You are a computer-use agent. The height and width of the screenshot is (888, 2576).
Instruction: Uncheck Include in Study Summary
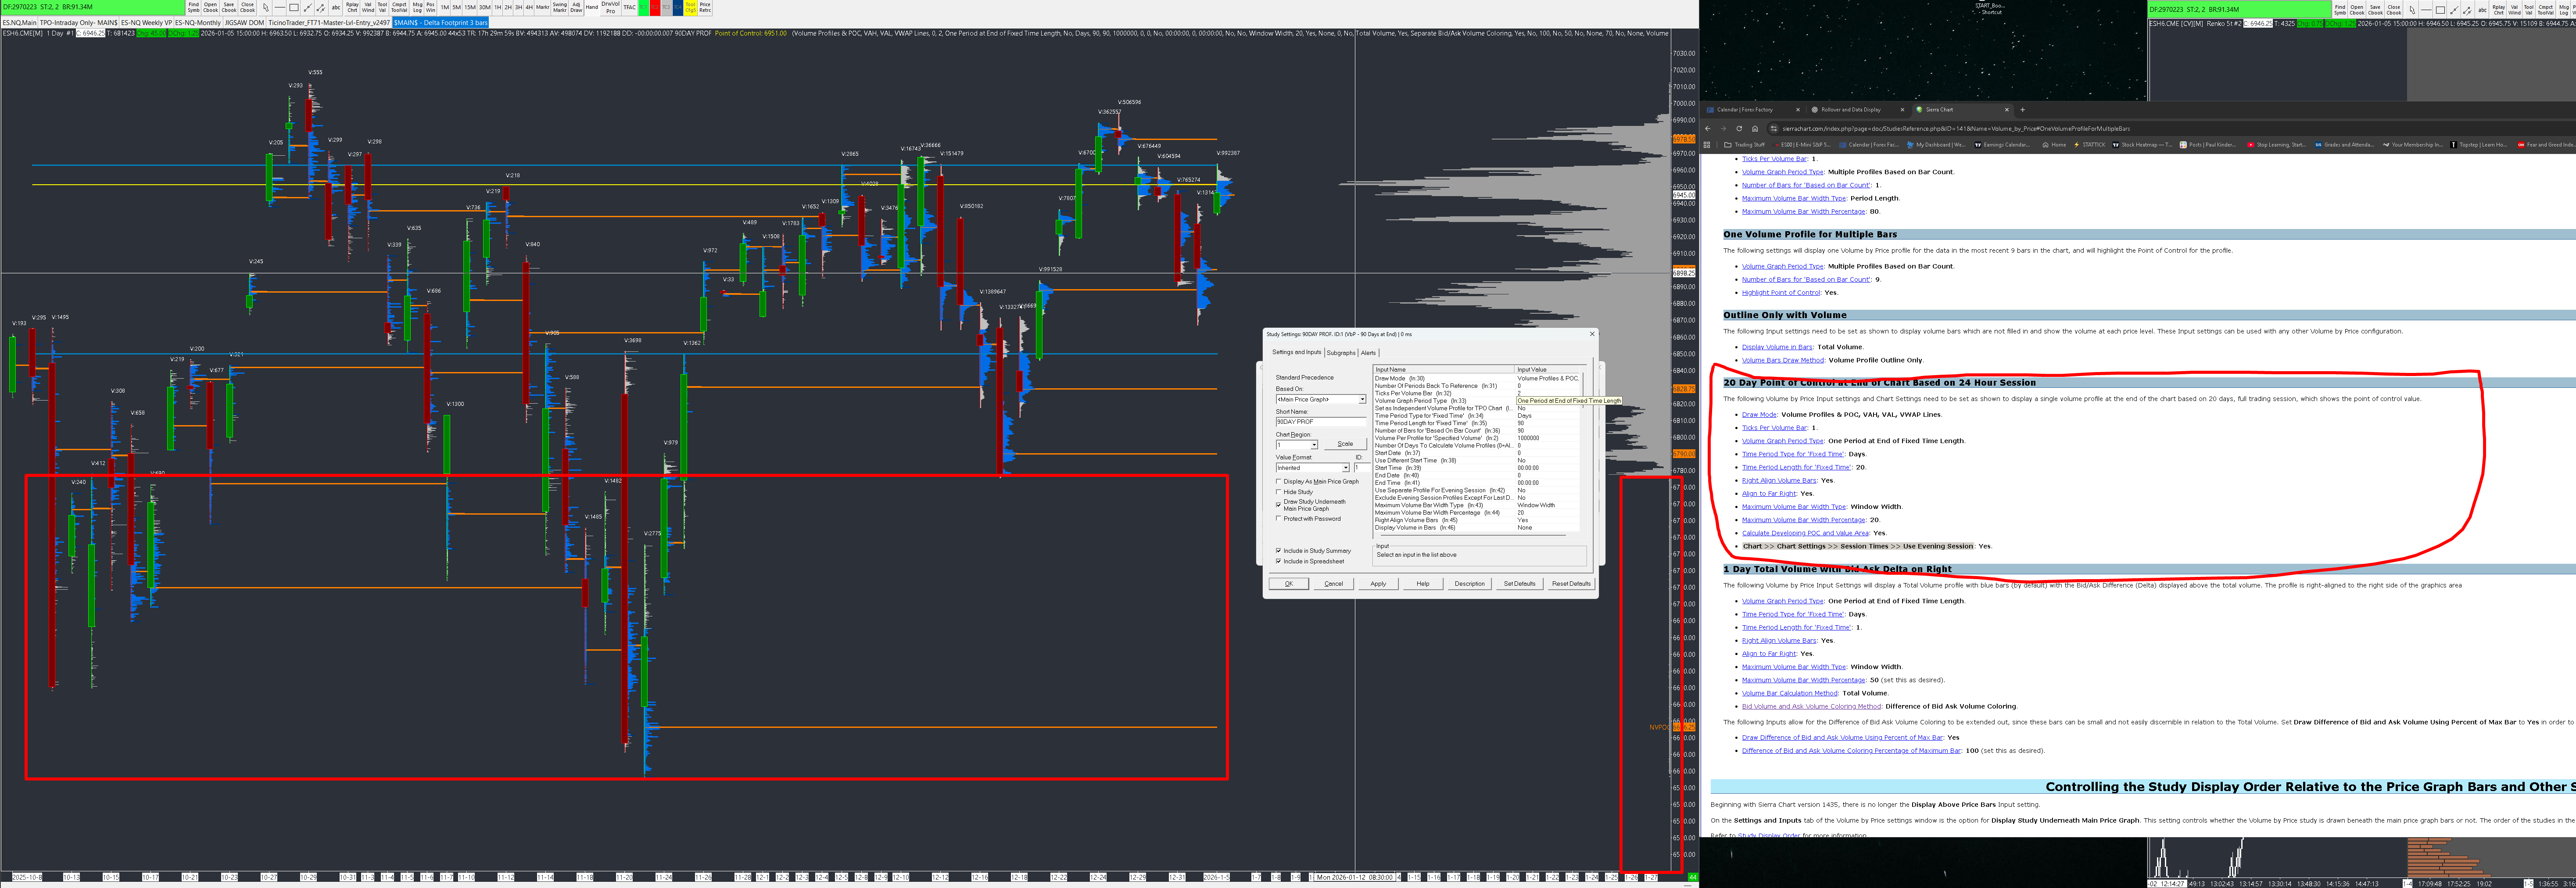[x=1278, y=551]
